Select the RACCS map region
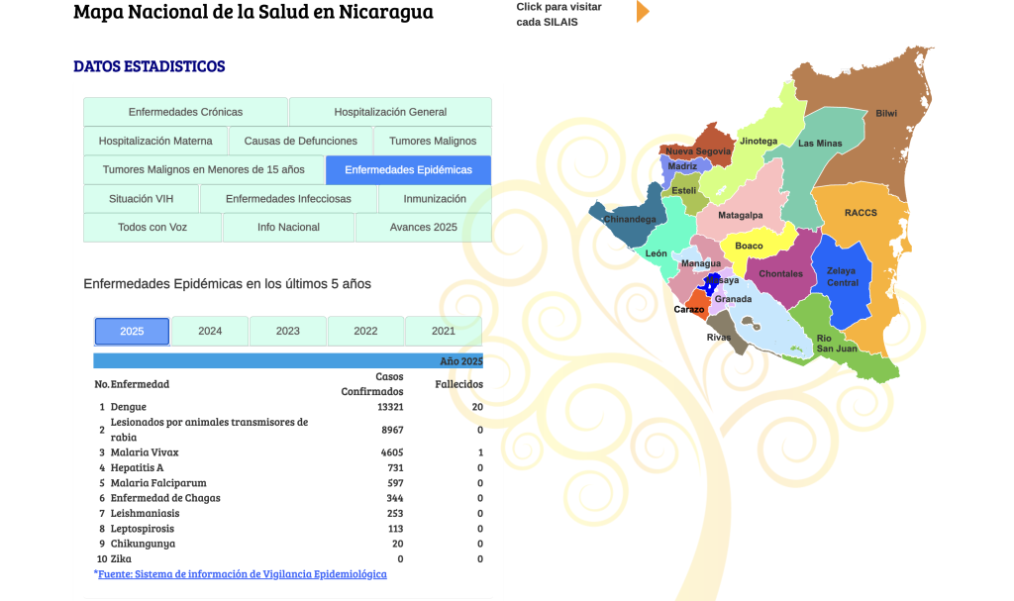Viewport: 1014px width, 601px height. click(861, 213)
